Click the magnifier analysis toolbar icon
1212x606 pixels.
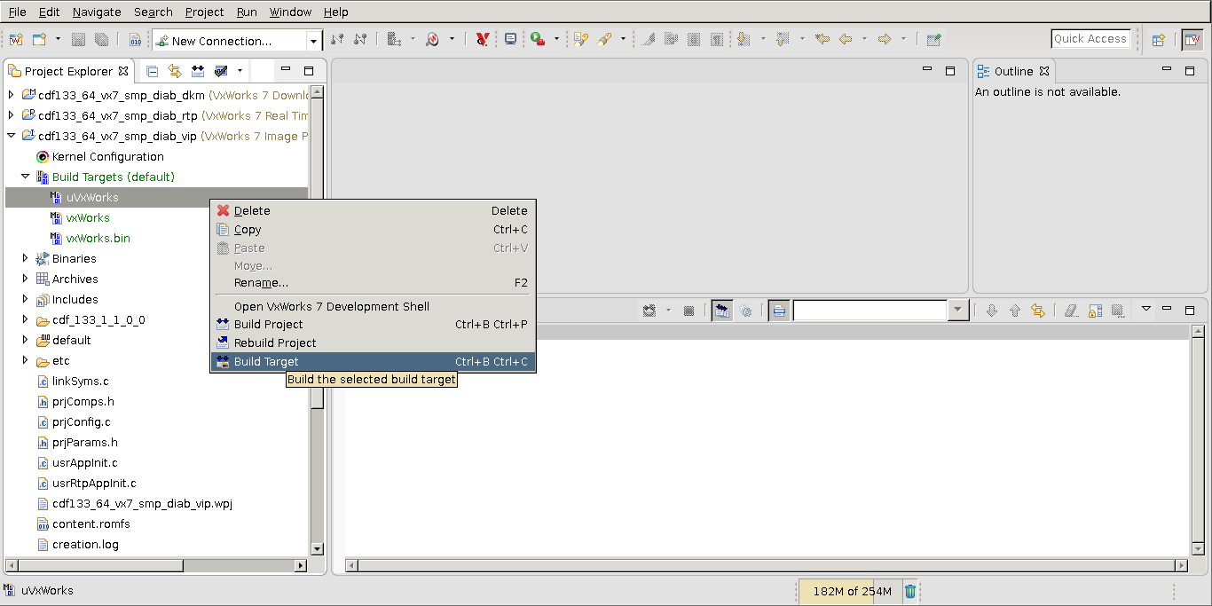click(432, 40)
